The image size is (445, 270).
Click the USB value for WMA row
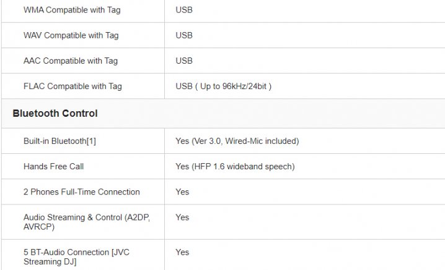point(184,10)
